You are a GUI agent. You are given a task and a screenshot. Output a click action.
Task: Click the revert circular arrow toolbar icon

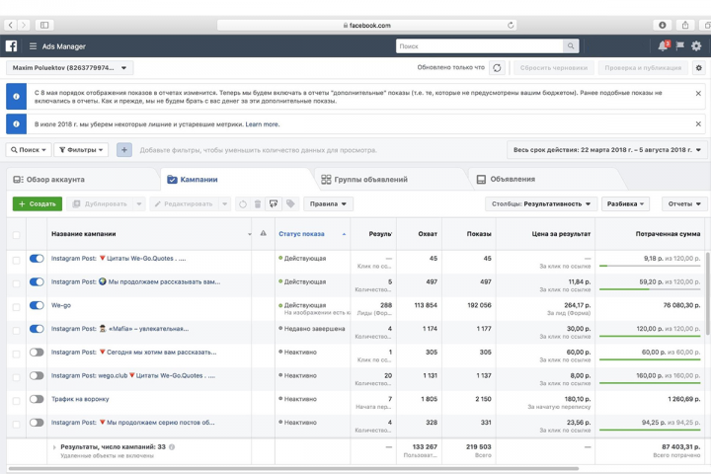243,204
